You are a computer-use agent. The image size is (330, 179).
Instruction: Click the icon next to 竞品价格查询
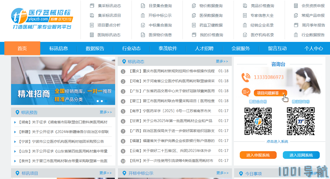coord(245,6)
